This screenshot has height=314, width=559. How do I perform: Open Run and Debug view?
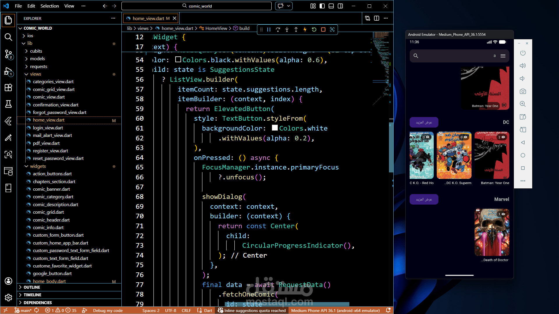pyautogui.click(x=8, y=72)
